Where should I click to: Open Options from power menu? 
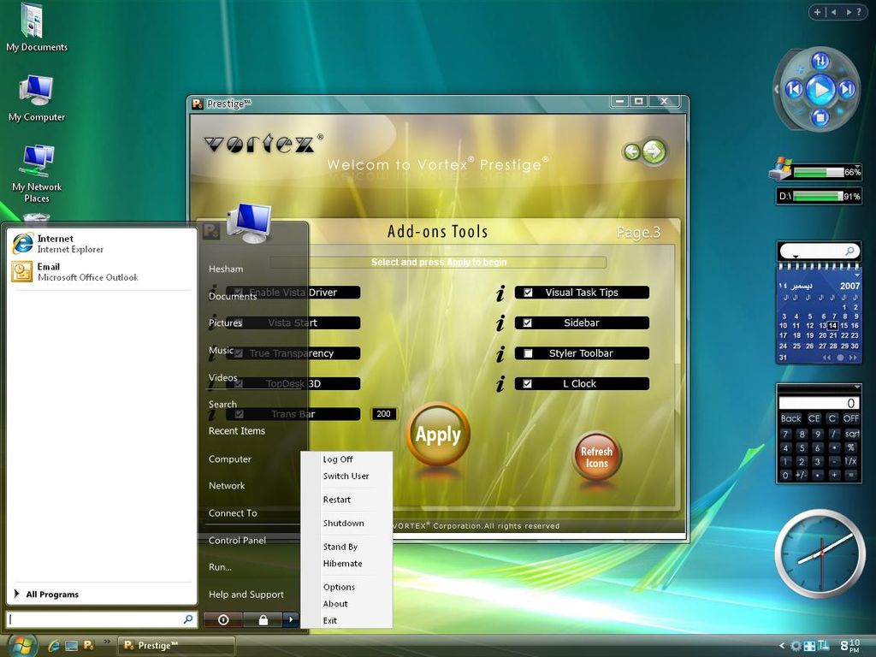click(x=339, y=587)
